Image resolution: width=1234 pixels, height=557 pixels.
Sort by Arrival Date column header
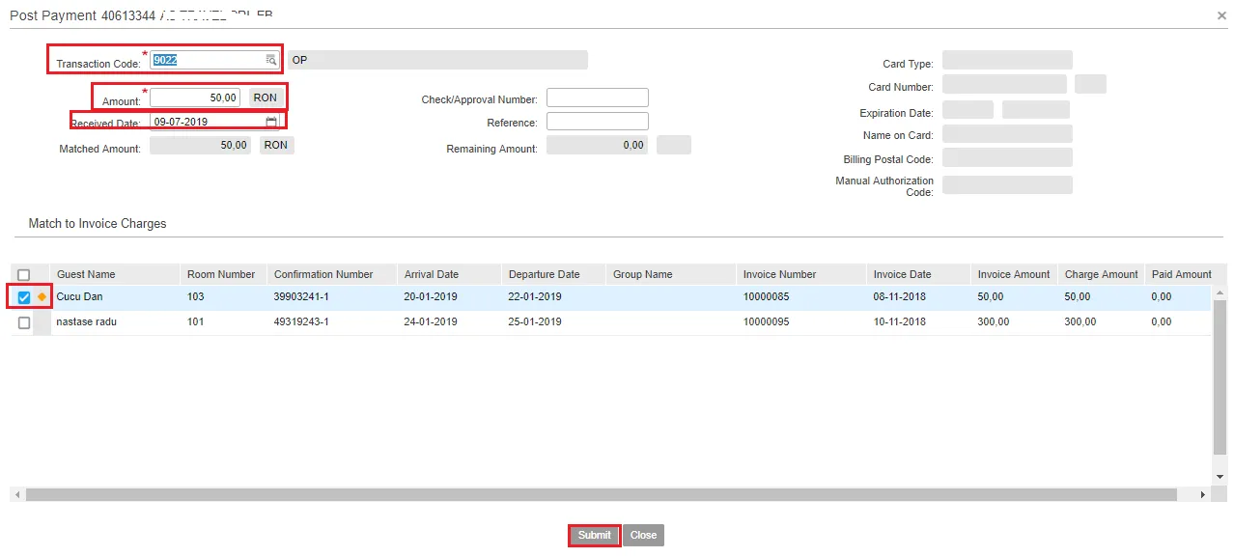click(449, 274)
